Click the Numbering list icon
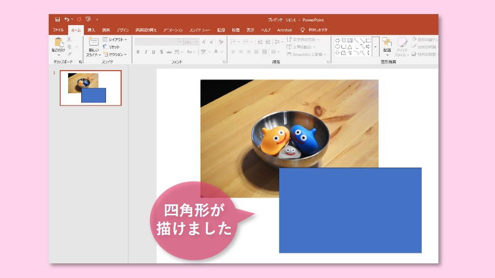The width and height of the screenshot is (495, 278). tap(246, 42)
